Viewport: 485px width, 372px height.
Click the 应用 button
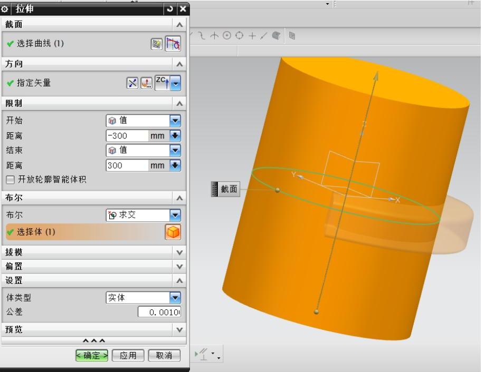[128, 355]
